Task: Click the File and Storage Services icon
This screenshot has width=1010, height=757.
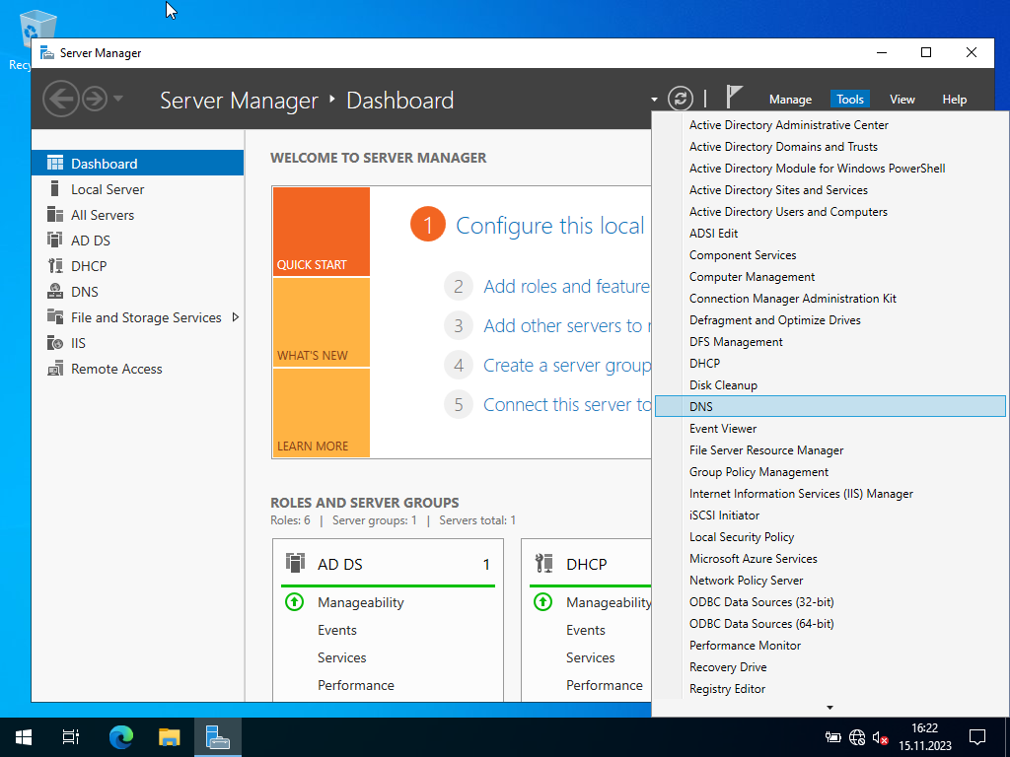Action: (55, 316)
